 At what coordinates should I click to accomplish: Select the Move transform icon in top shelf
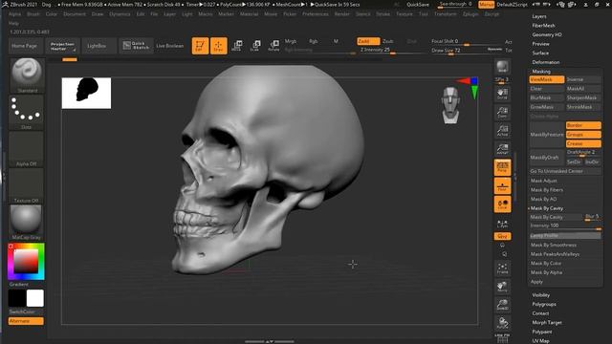(237, 46)
